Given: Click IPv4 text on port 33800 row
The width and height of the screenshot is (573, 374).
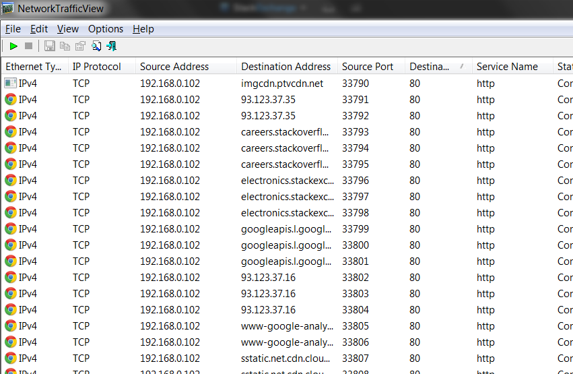Looking at the screenshot, I should (28, 245).
